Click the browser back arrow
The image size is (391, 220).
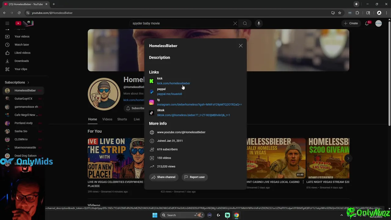tap(4, 13)
